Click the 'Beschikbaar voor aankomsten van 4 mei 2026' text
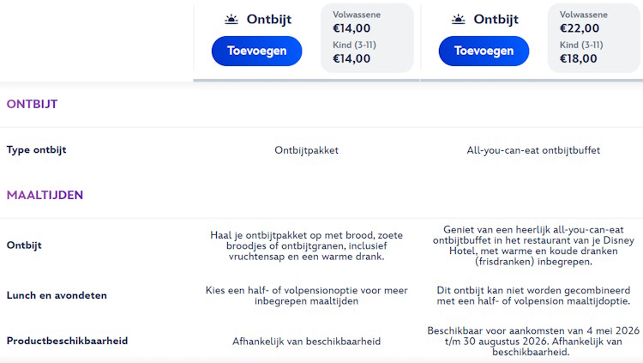This screenshot has width=643, height=363. pos(533,341)
